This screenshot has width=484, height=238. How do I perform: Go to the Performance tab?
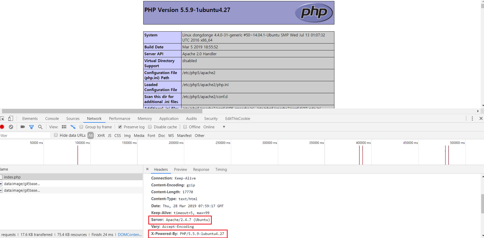point(119,119)
